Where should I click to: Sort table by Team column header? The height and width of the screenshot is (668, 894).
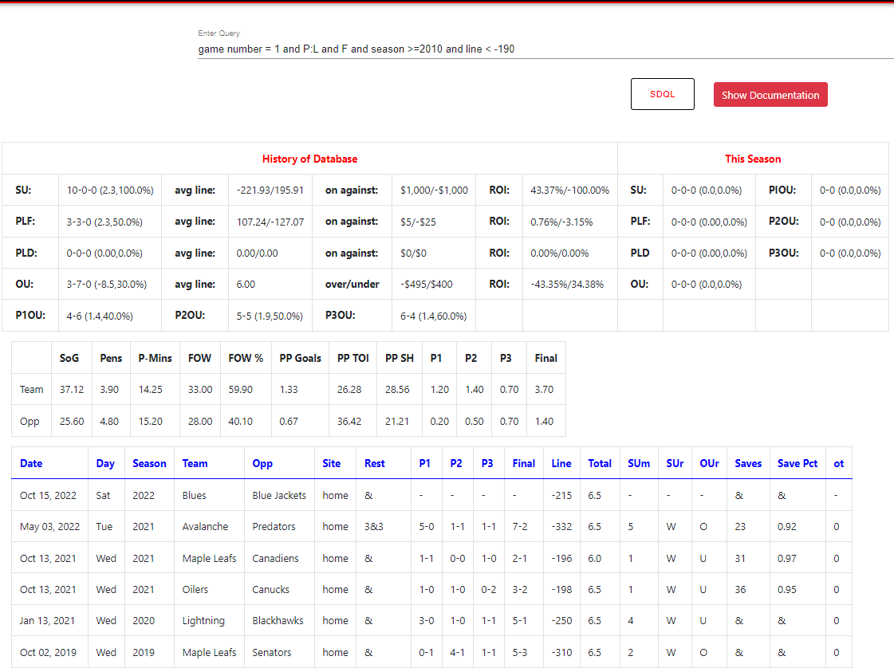pos(195,463)
